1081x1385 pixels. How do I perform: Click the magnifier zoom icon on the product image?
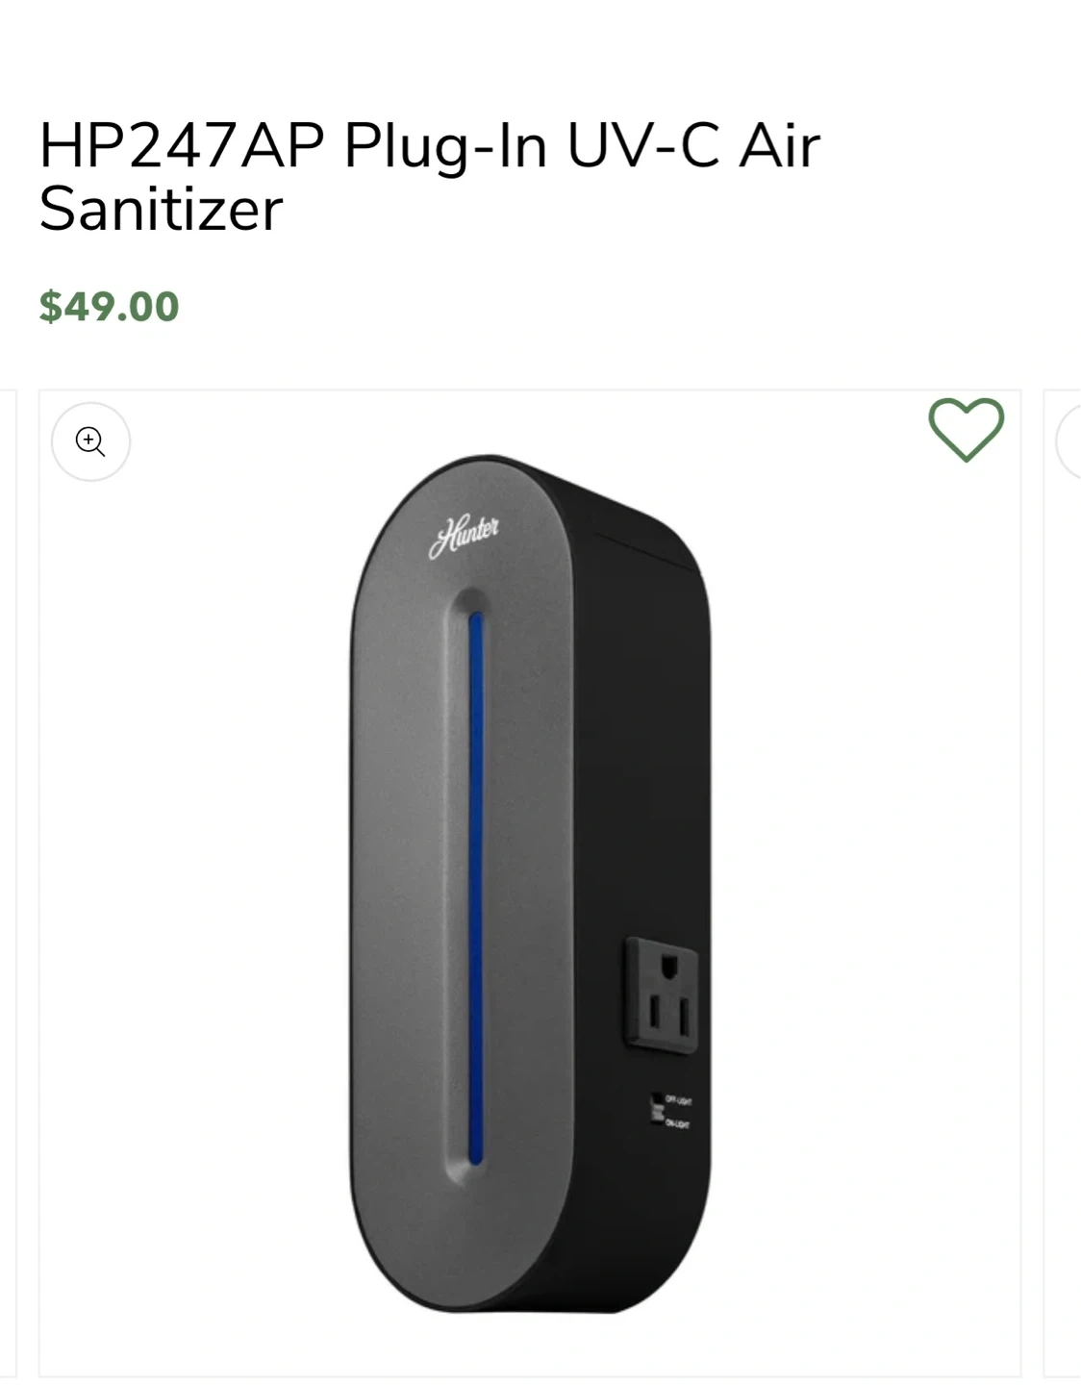pos(90,441)
